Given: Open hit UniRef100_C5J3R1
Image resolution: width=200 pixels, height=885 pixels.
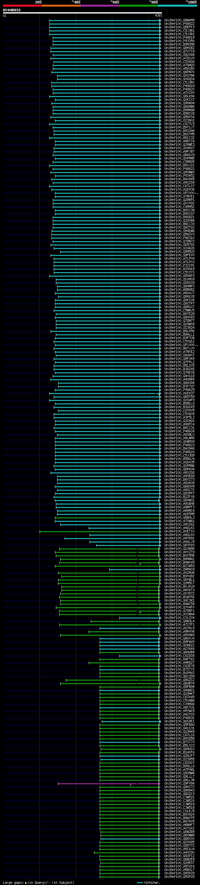Looking at the screenshot, I should pyautogui.click(x=179, y=30).
